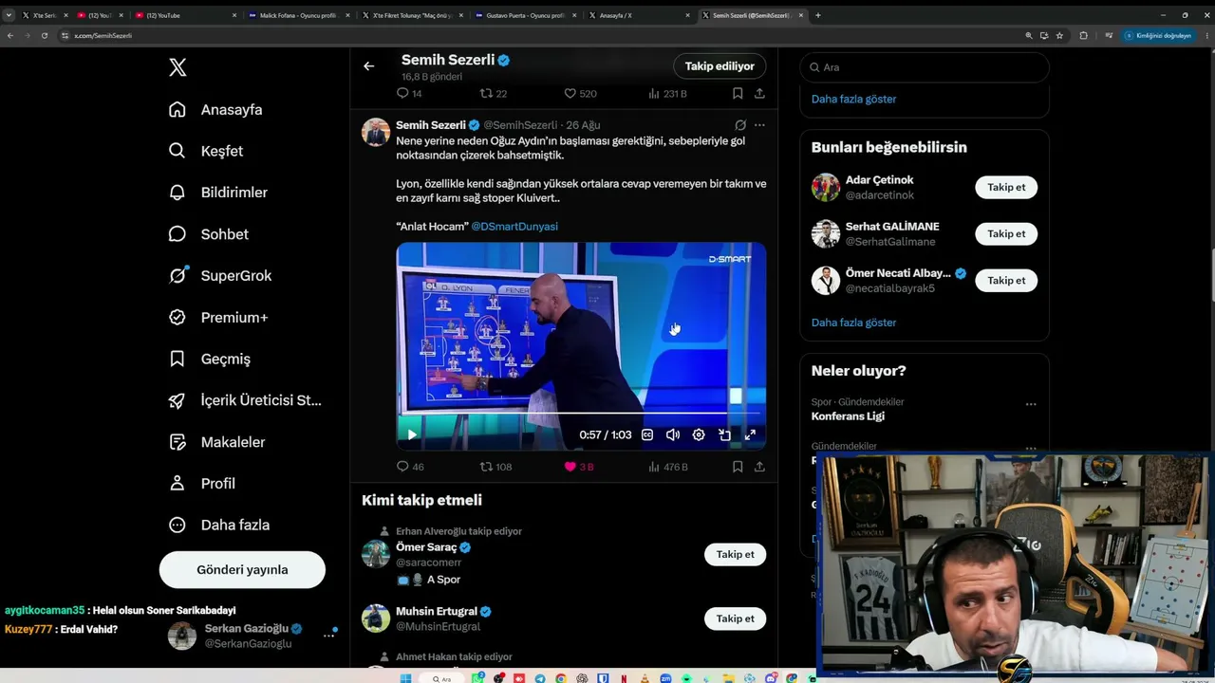The height and width of the screenshot is (683, 1215).
Task: Click Daha fazla göster under suggestions
Action: coord(853,323)
